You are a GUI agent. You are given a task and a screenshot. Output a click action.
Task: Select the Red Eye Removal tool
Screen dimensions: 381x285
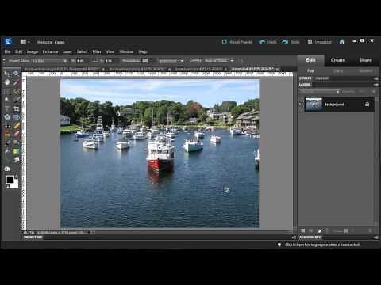pyautogui.click(x=7, y=126)
